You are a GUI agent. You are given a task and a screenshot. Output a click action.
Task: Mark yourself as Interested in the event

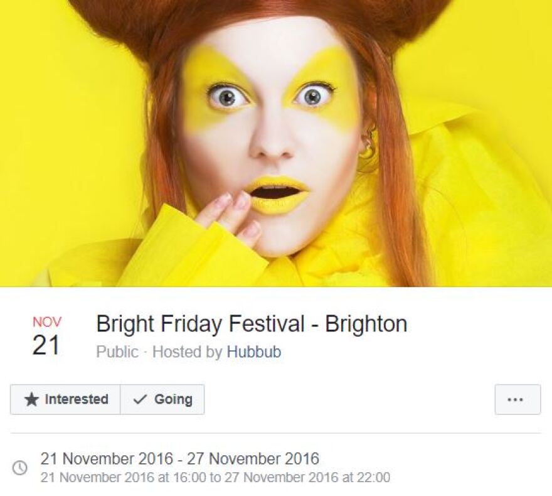pyautogui.click(x=65, y=399)
